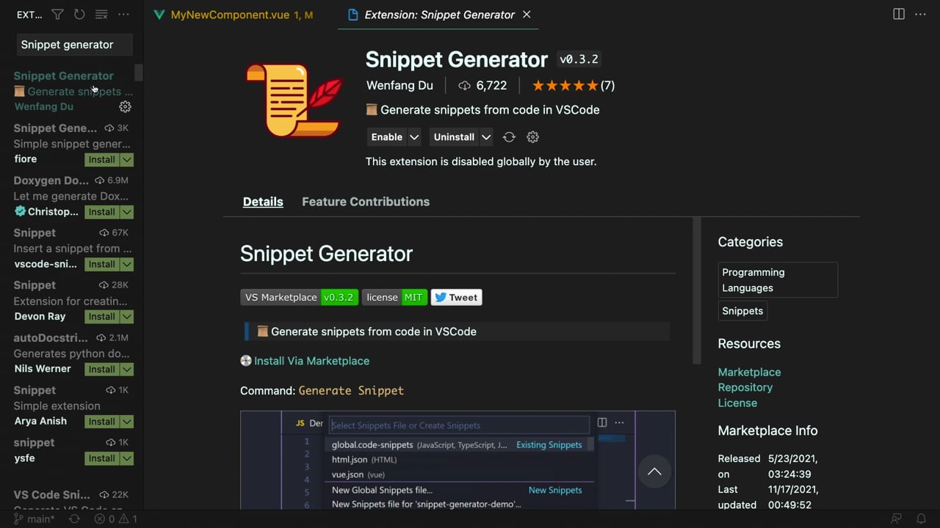This screenshot has height=528, width=940.
Task: Expand the Enable button dropdown arrow
Action: click(414, 137)
